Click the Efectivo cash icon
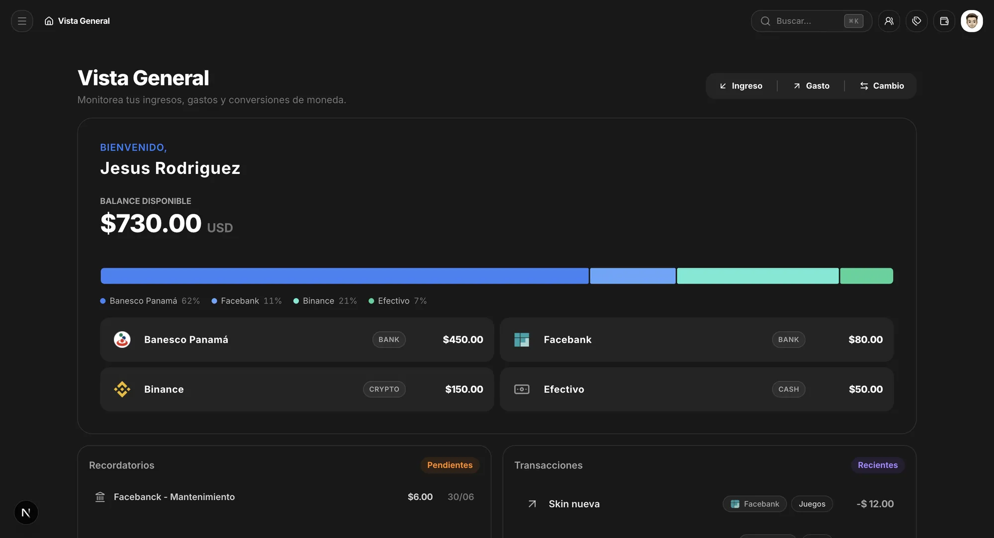 click(521, 389)
